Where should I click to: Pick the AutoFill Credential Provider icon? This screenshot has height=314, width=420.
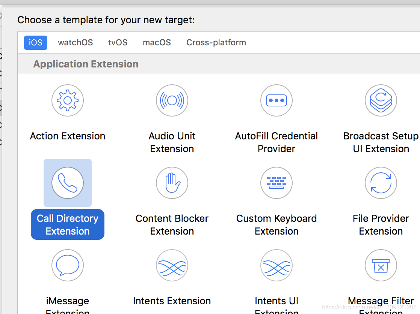276,100
